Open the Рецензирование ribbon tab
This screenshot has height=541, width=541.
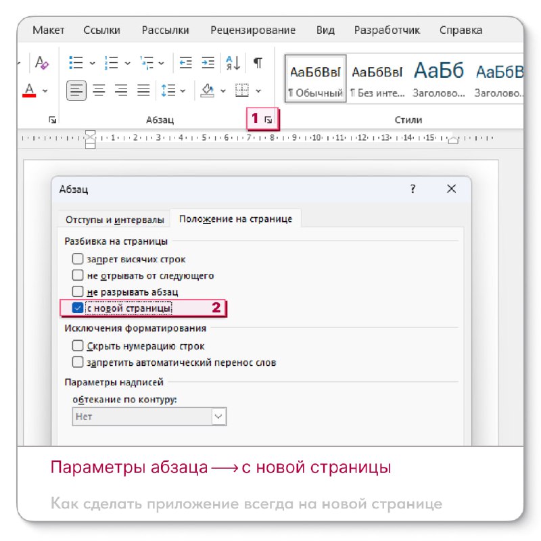[252, 30]
